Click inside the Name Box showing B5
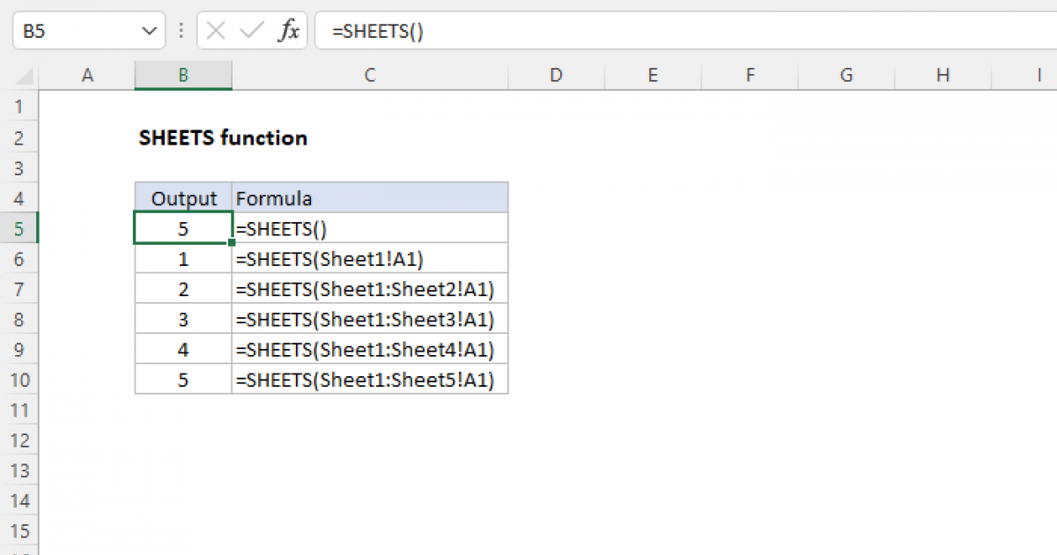Screen dimensions: 1057x555 click(x=53, y=30)
